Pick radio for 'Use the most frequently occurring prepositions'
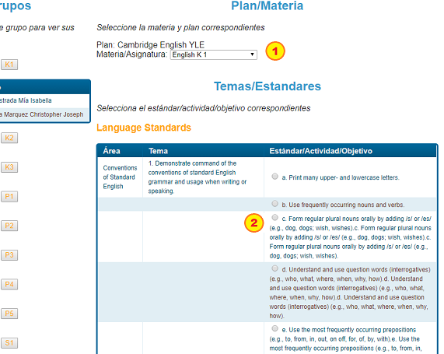 point(274,328)
